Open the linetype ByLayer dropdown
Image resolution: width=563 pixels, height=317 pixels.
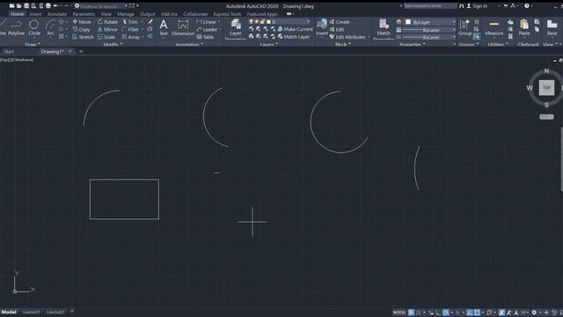coord(428,37)
